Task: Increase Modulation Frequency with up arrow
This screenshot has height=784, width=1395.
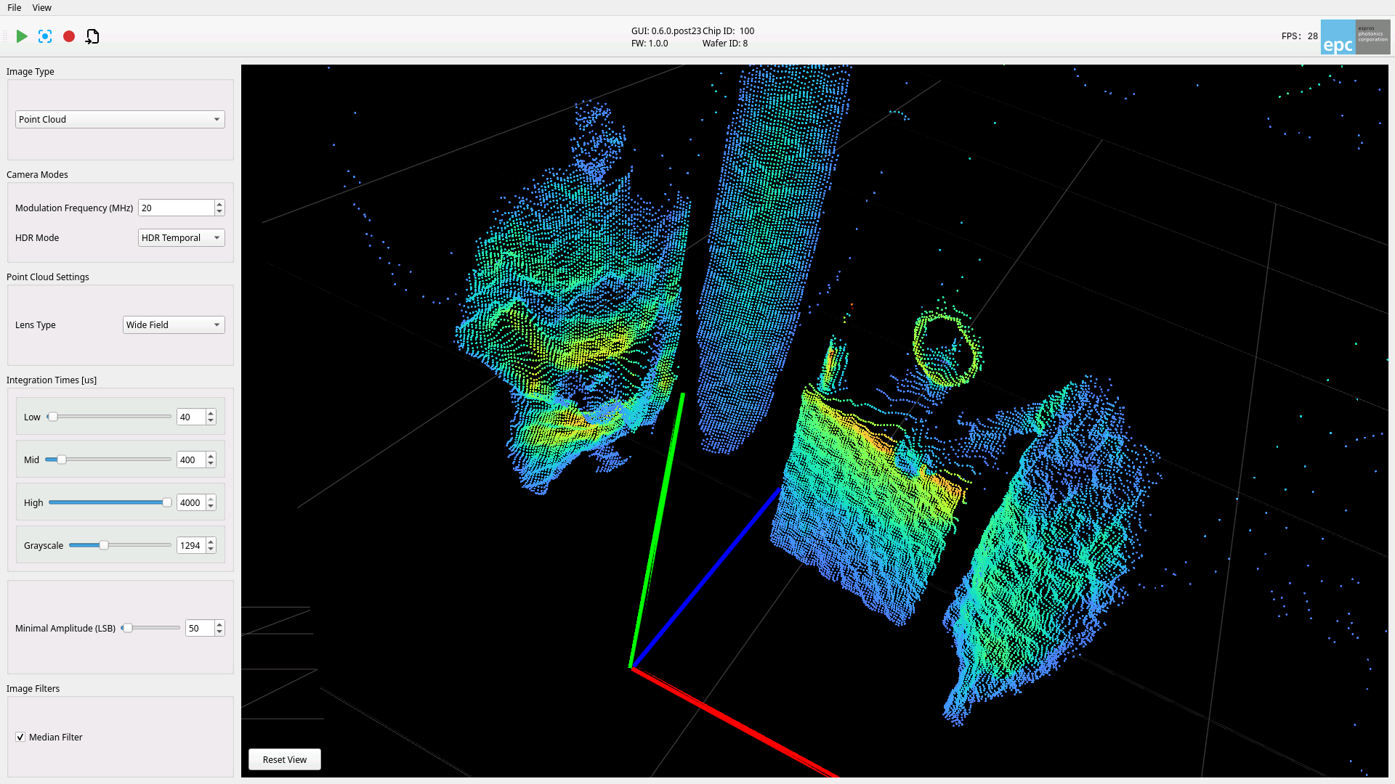Action: coord(219,204)
